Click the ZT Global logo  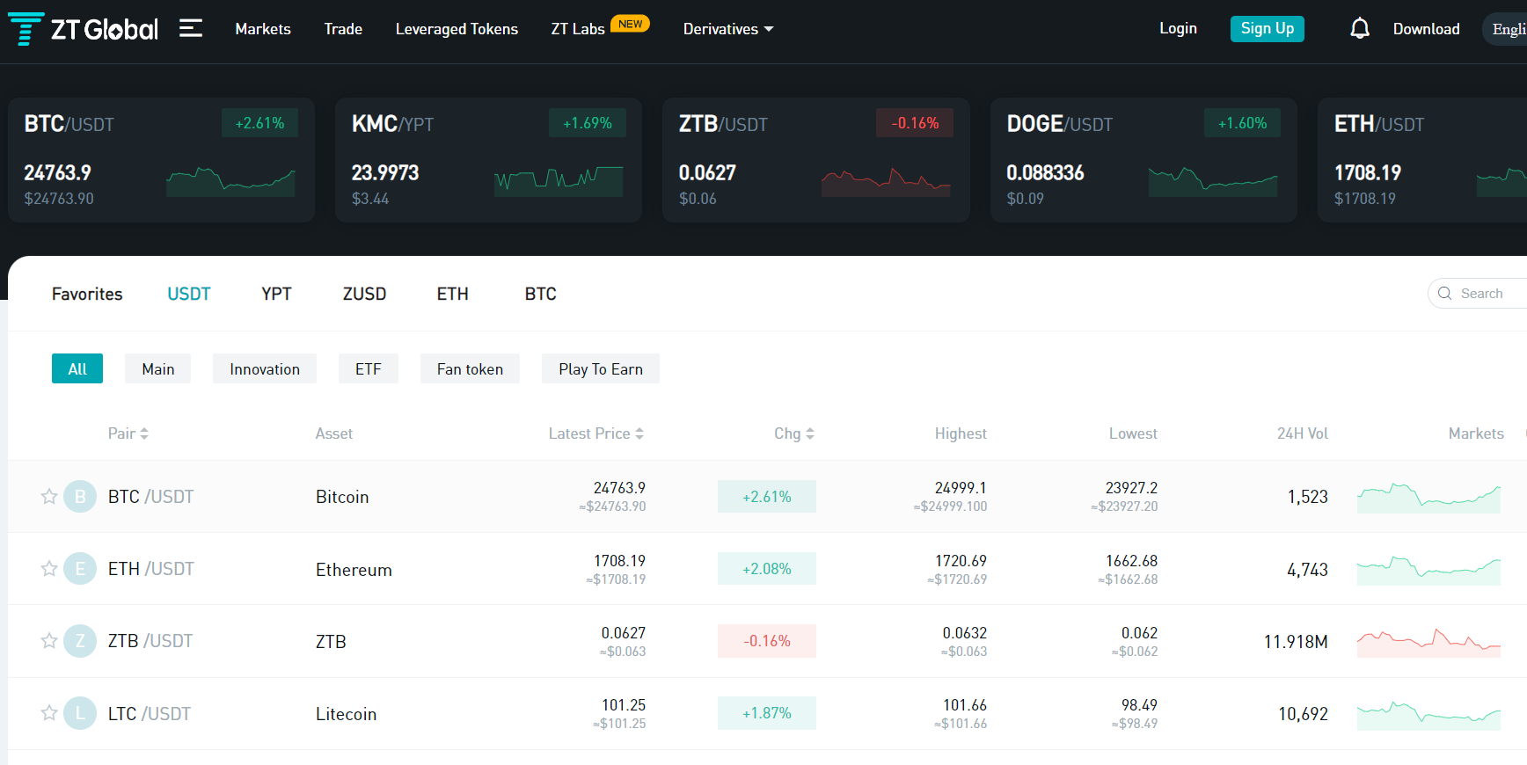point(84,29)
